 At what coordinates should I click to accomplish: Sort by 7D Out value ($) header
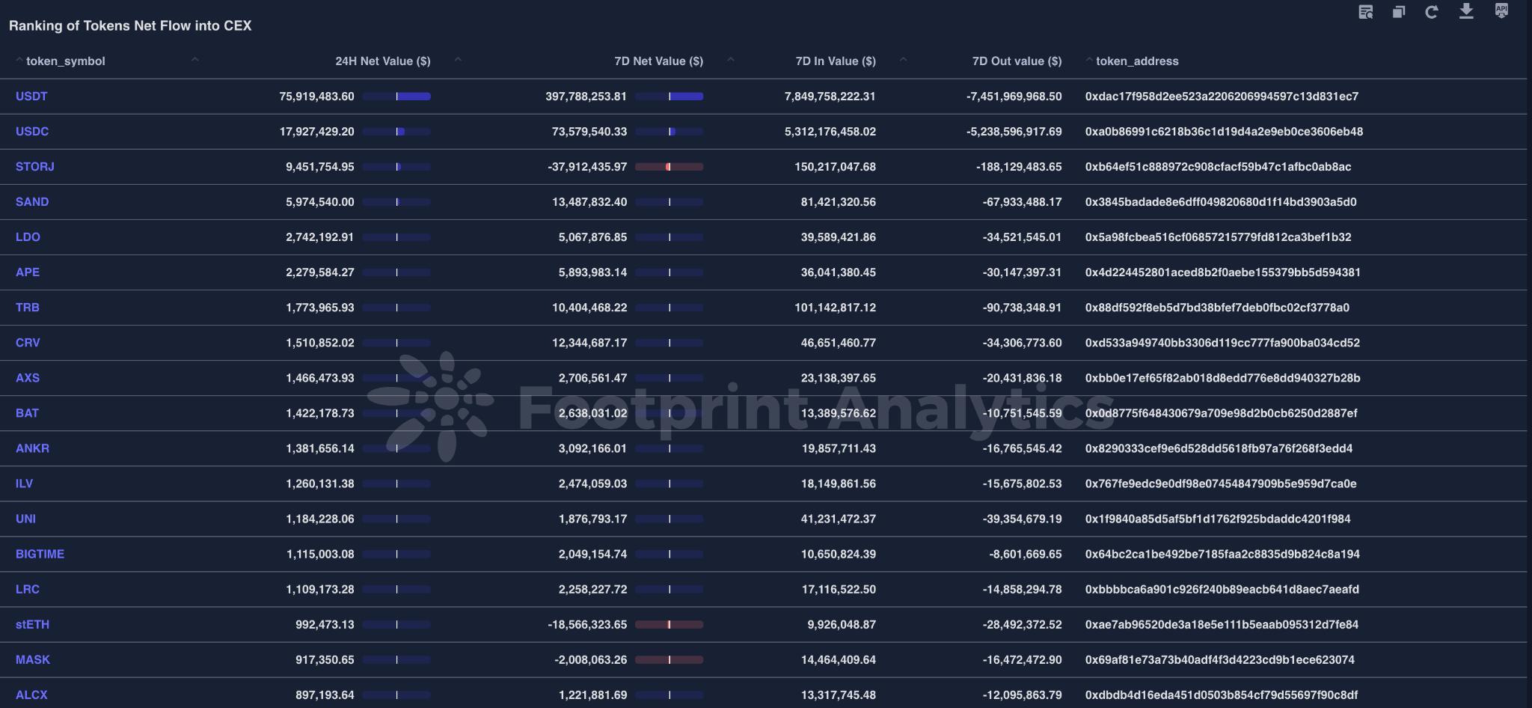point(1017,61)
